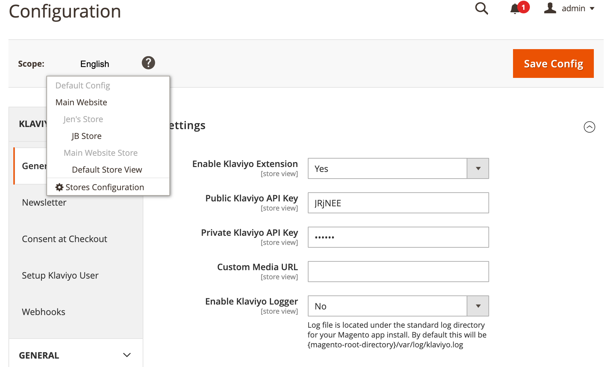Click the admin user account icon
Image resolution: width=610 pixels, height=367 pixels.
[x=550, y=8]
